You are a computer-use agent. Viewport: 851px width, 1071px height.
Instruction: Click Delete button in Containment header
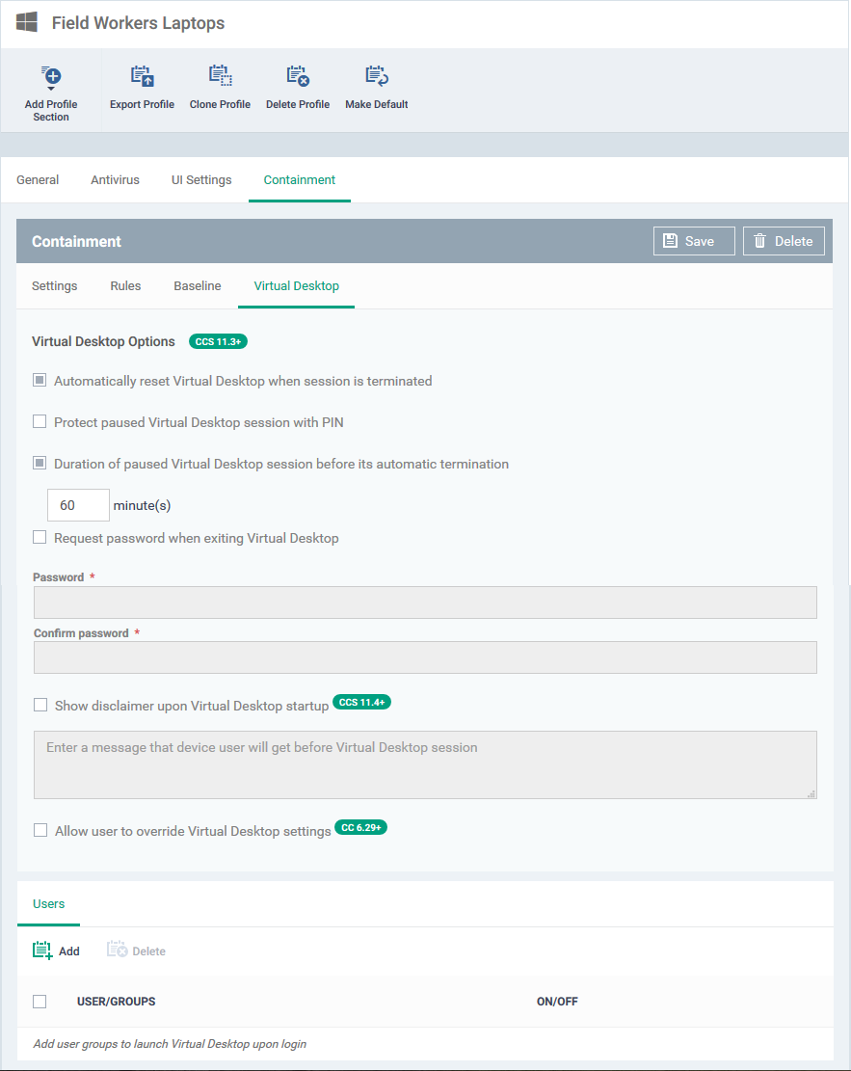784,241
